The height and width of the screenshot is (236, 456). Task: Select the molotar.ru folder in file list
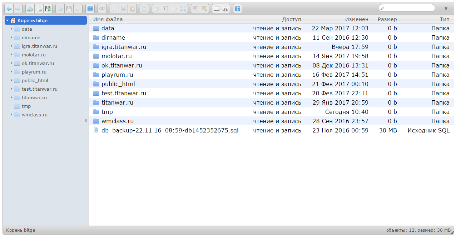[x=117, y=56]
